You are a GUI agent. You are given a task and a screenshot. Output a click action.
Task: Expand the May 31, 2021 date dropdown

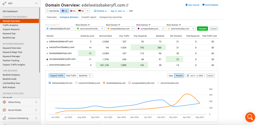pyautogui.click(x=118, y=11)
